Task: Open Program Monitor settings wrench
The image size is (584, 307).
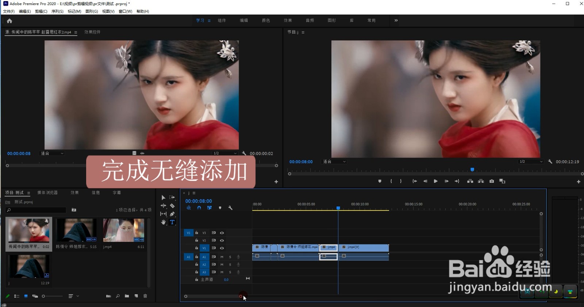Action: (550, 161)
